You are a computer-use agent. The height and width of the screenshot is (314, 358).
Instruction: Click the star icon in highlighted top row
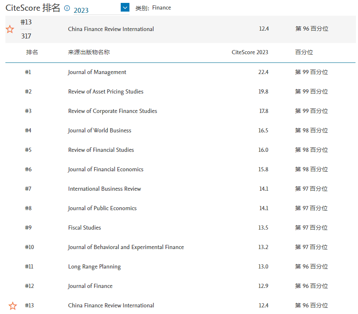(10, 29)
